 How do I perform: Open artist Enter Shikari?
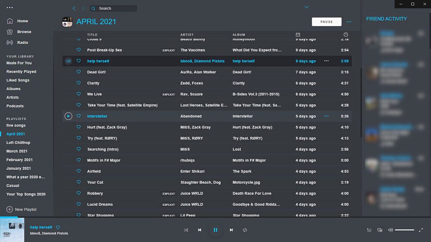(192, 171)
